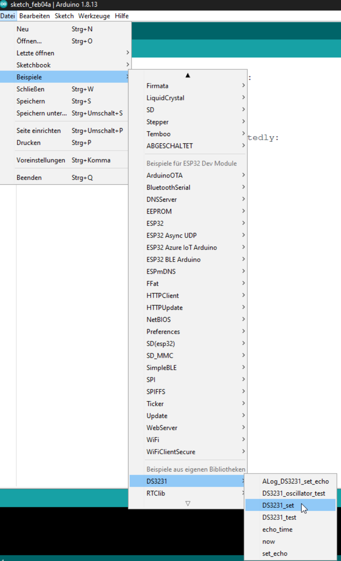Expand the LiquidCrystal examples submenu
This screenshot has width=341, height=561.
165,98
